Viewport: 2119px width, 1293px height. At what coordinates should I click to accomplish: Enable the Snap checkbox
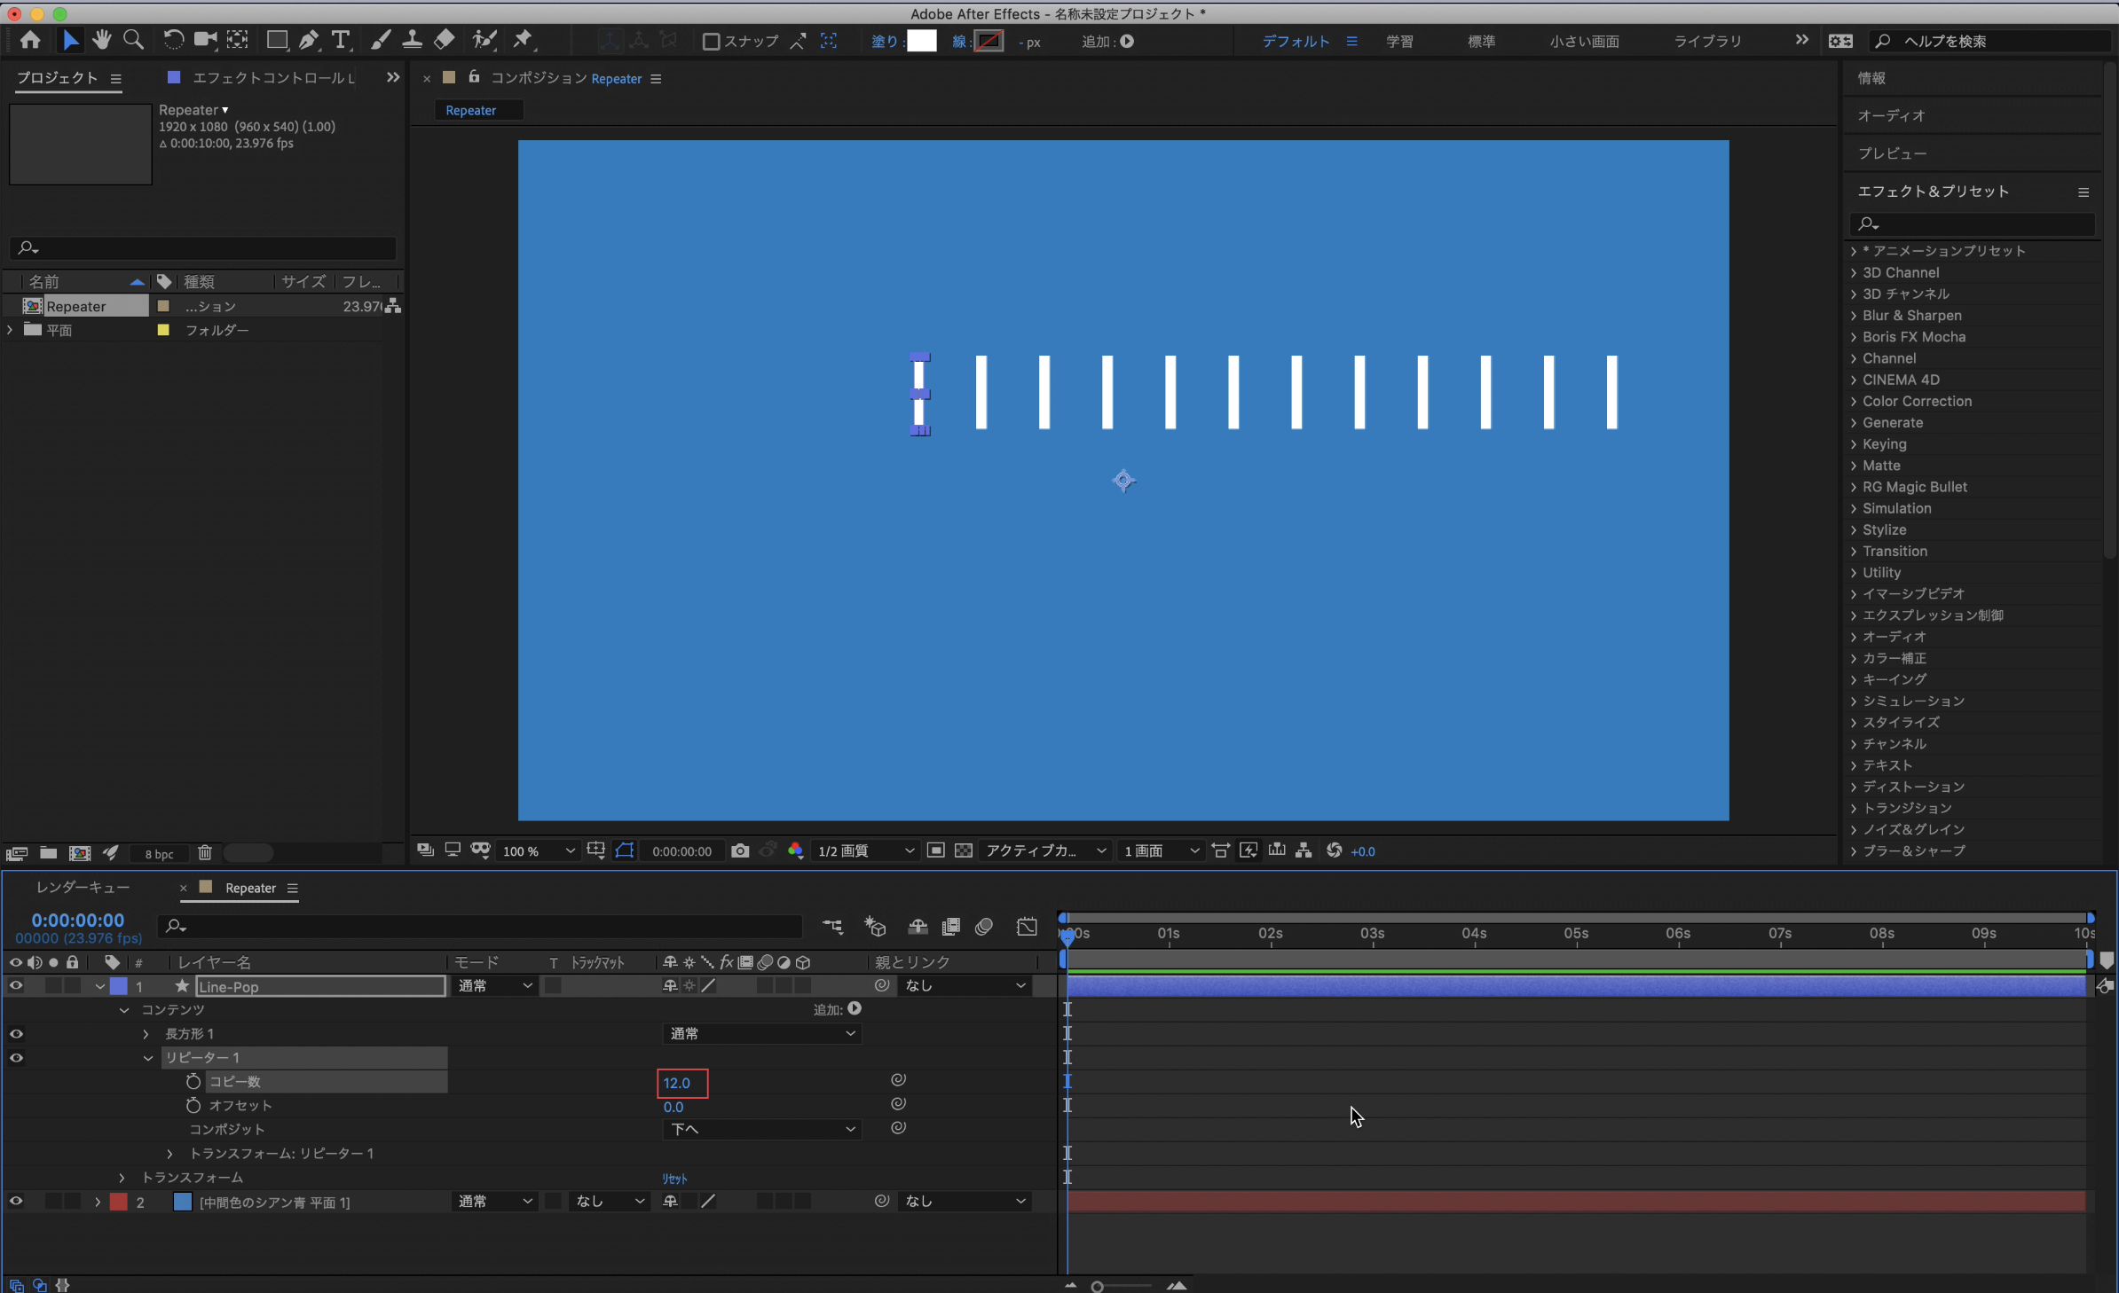point(711,42)
